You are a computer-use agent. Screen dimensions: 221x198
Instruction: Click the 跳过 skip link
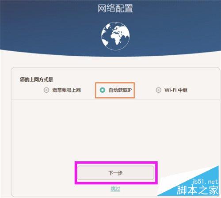pyautogui.click(x=115, y=188)
